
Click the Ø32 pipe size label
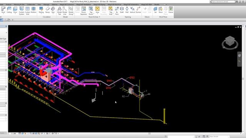[x=132, y=77]
